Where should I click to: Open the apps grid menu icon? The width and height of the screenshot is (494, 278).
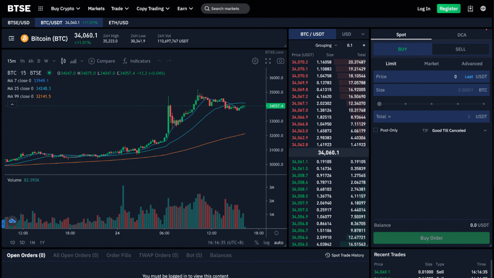41,9
